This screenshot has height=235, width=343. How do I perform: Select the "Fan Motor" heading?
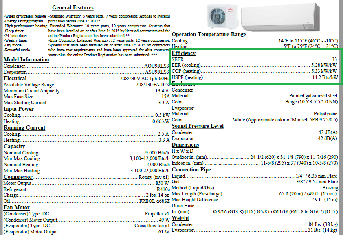(x=16, y=207)
